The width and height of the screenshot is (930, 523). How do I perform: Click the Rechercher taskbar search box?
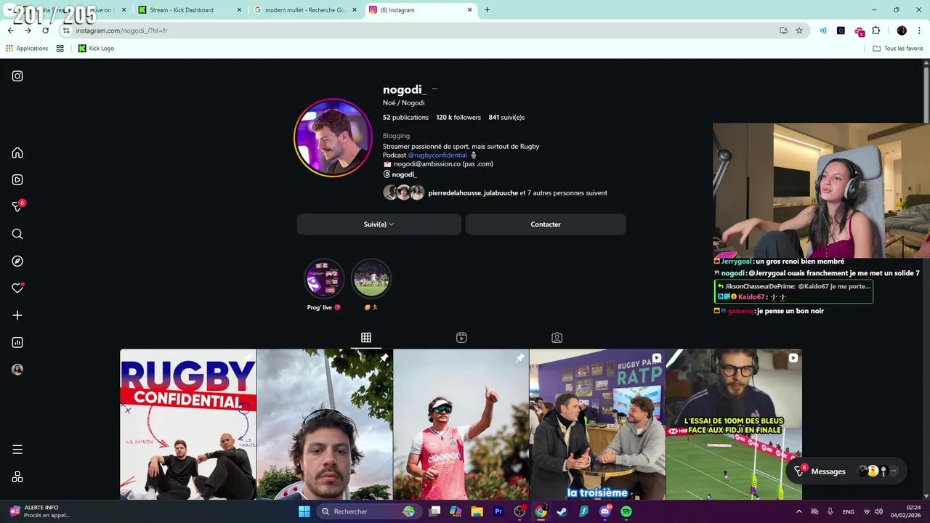368,511
